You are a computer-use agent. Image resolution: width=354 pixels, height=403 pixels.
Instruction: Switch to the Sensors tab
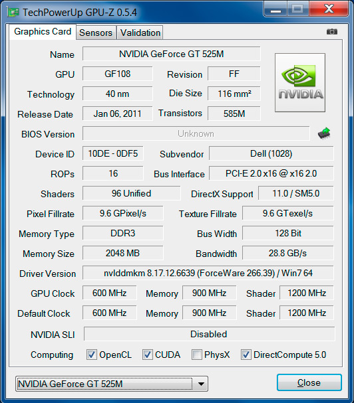(96, 33)
